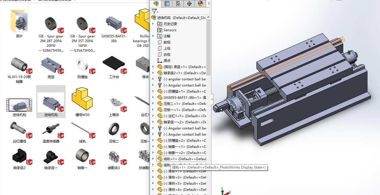The image size is (380, 195).
Task: Open the DimXpertManager crosshair tab
Action: 189,4
